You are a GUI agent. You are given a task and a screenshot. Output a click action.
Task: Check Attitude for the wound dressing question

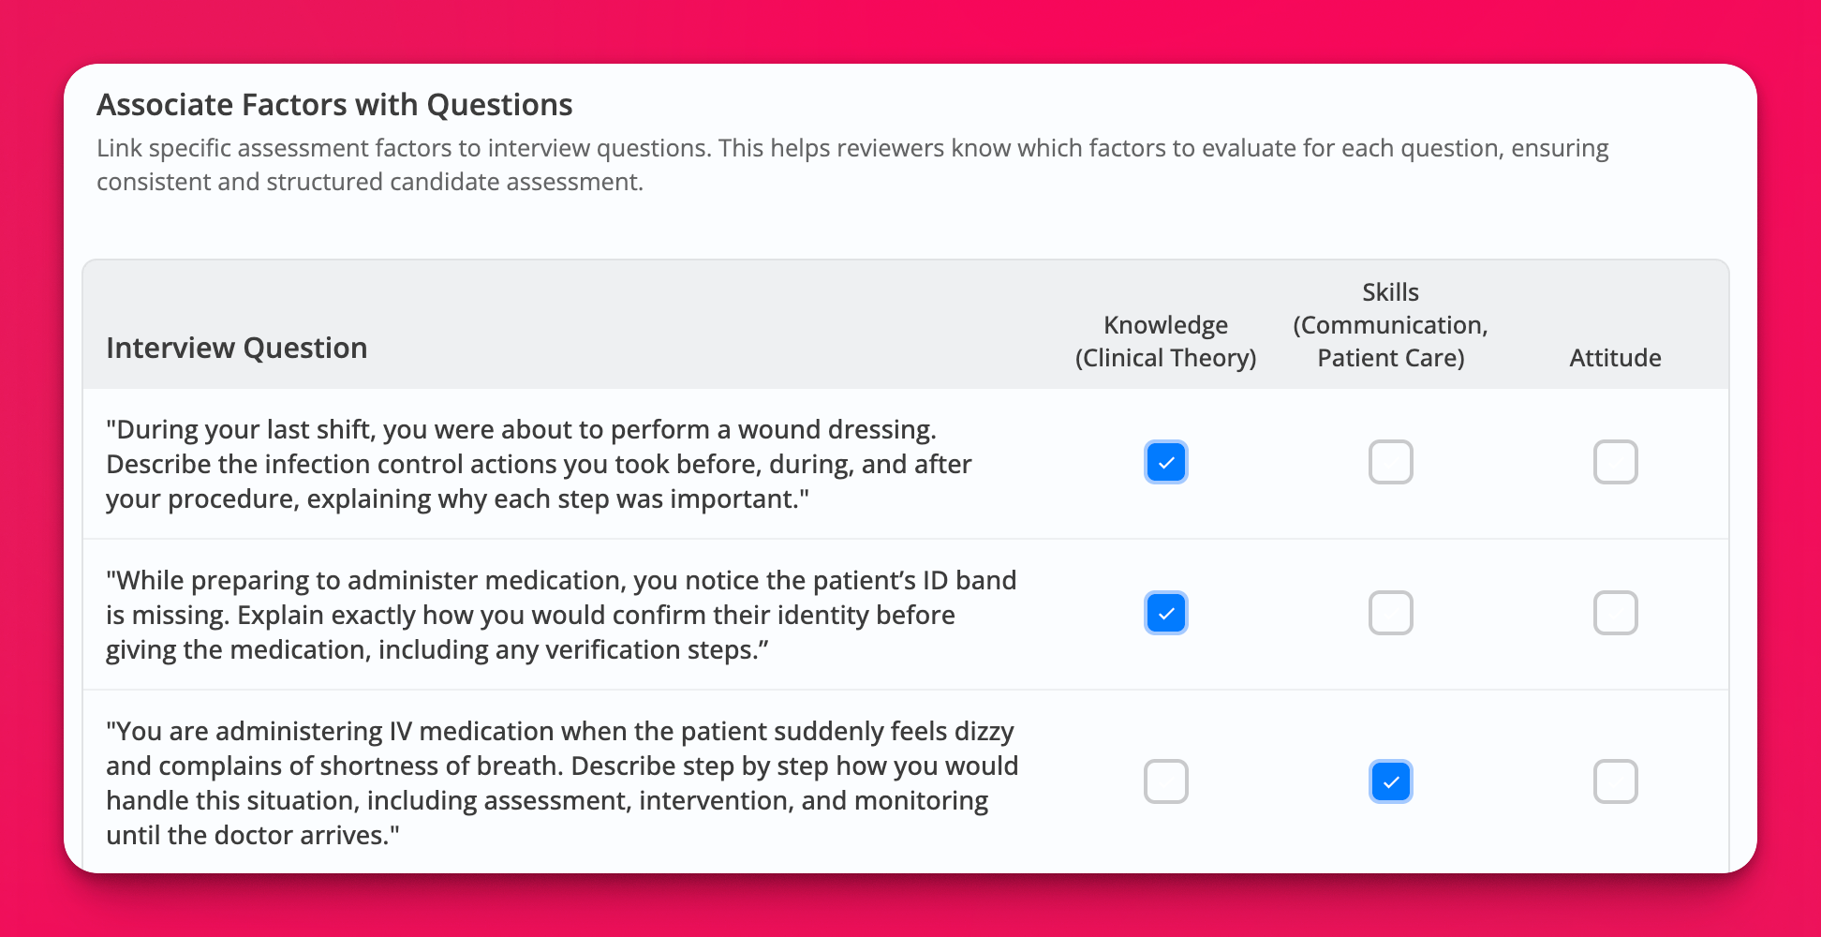pos(1615,462)
